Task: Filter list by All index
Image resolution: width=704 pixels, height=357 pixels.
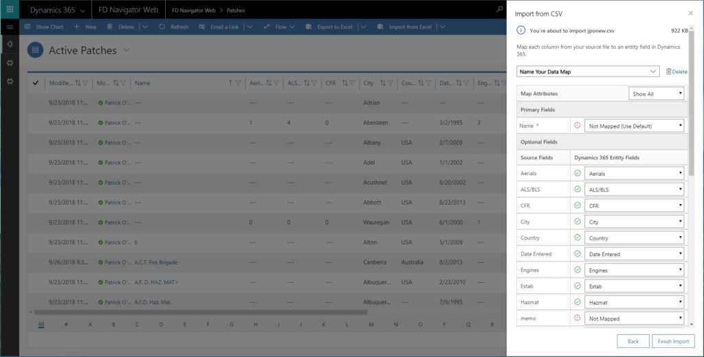Action: tap(41, 324)
